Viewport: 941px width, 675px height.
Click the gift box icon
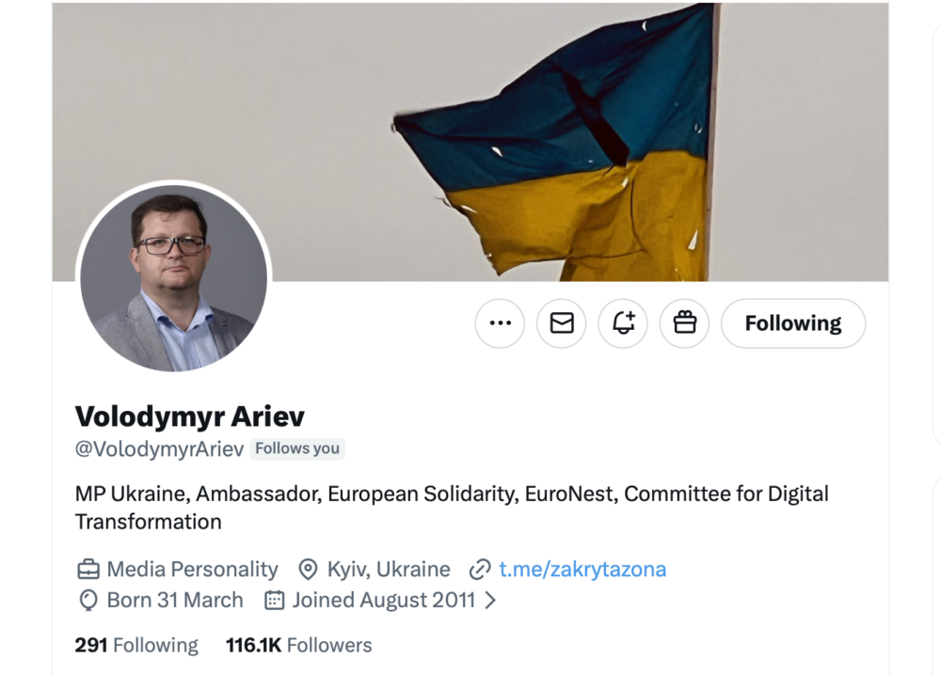pos(685,323)
